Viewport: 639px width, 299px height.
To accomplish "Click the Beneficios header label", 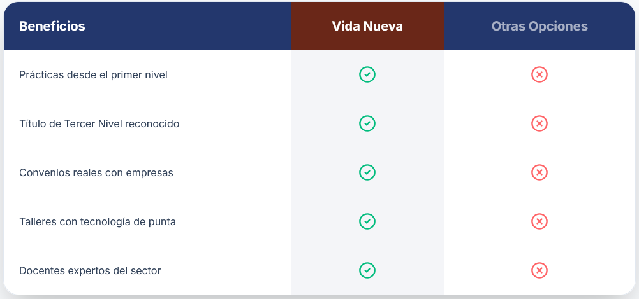I will 52,26.
